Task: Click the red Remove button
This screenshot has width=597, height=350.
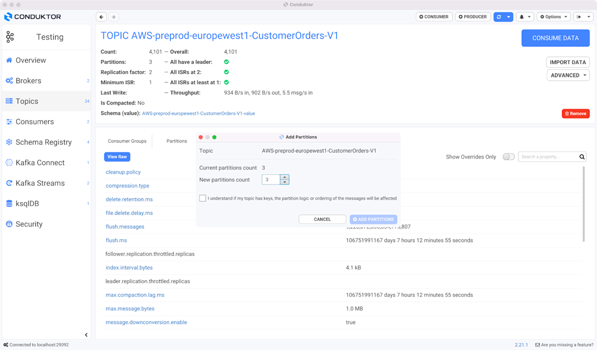Action: 576,113
